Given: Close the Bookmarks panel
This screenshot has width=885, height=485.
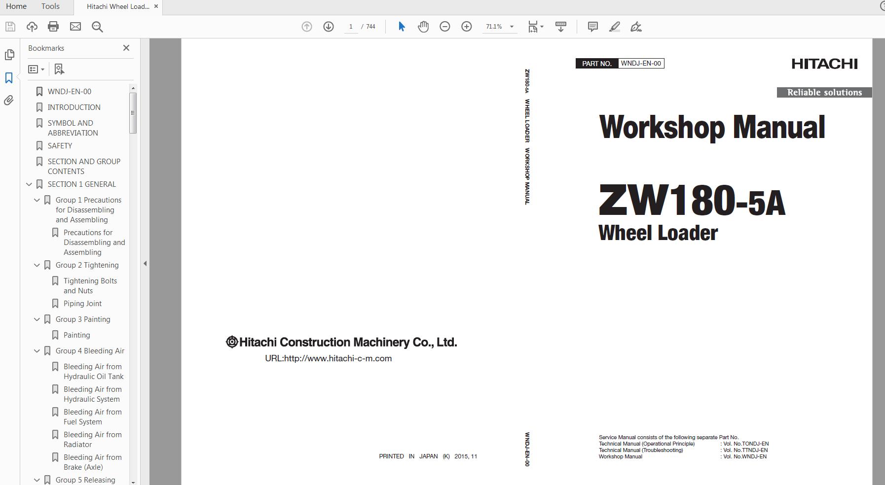Looking at the screenshot, I should point(126,48).
